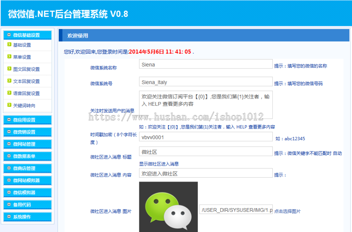This screenshot has width=352, height=232.
Task: Click the 显示微社区进入消息 link
Action: [158, 164]
